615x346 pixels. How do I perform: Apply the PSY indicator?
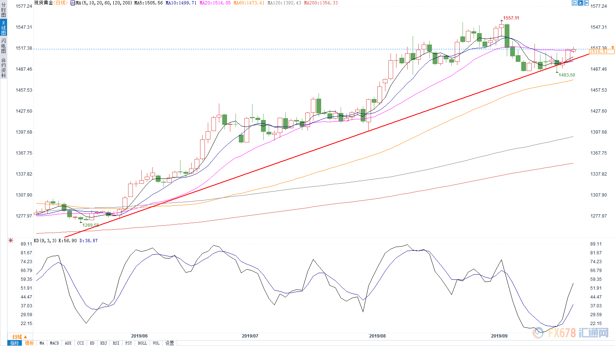pyautogui.click(x=129, y=343)
